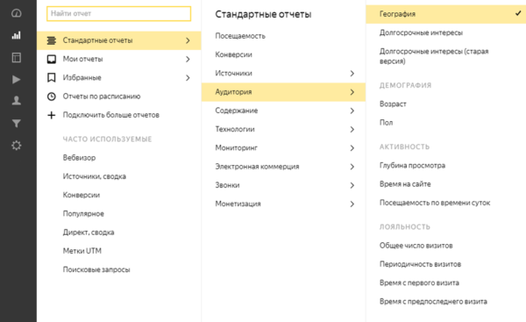Open the dashboard gauge icon in sidebar
Screen dimensions: 526x322
tap(16, 13)
